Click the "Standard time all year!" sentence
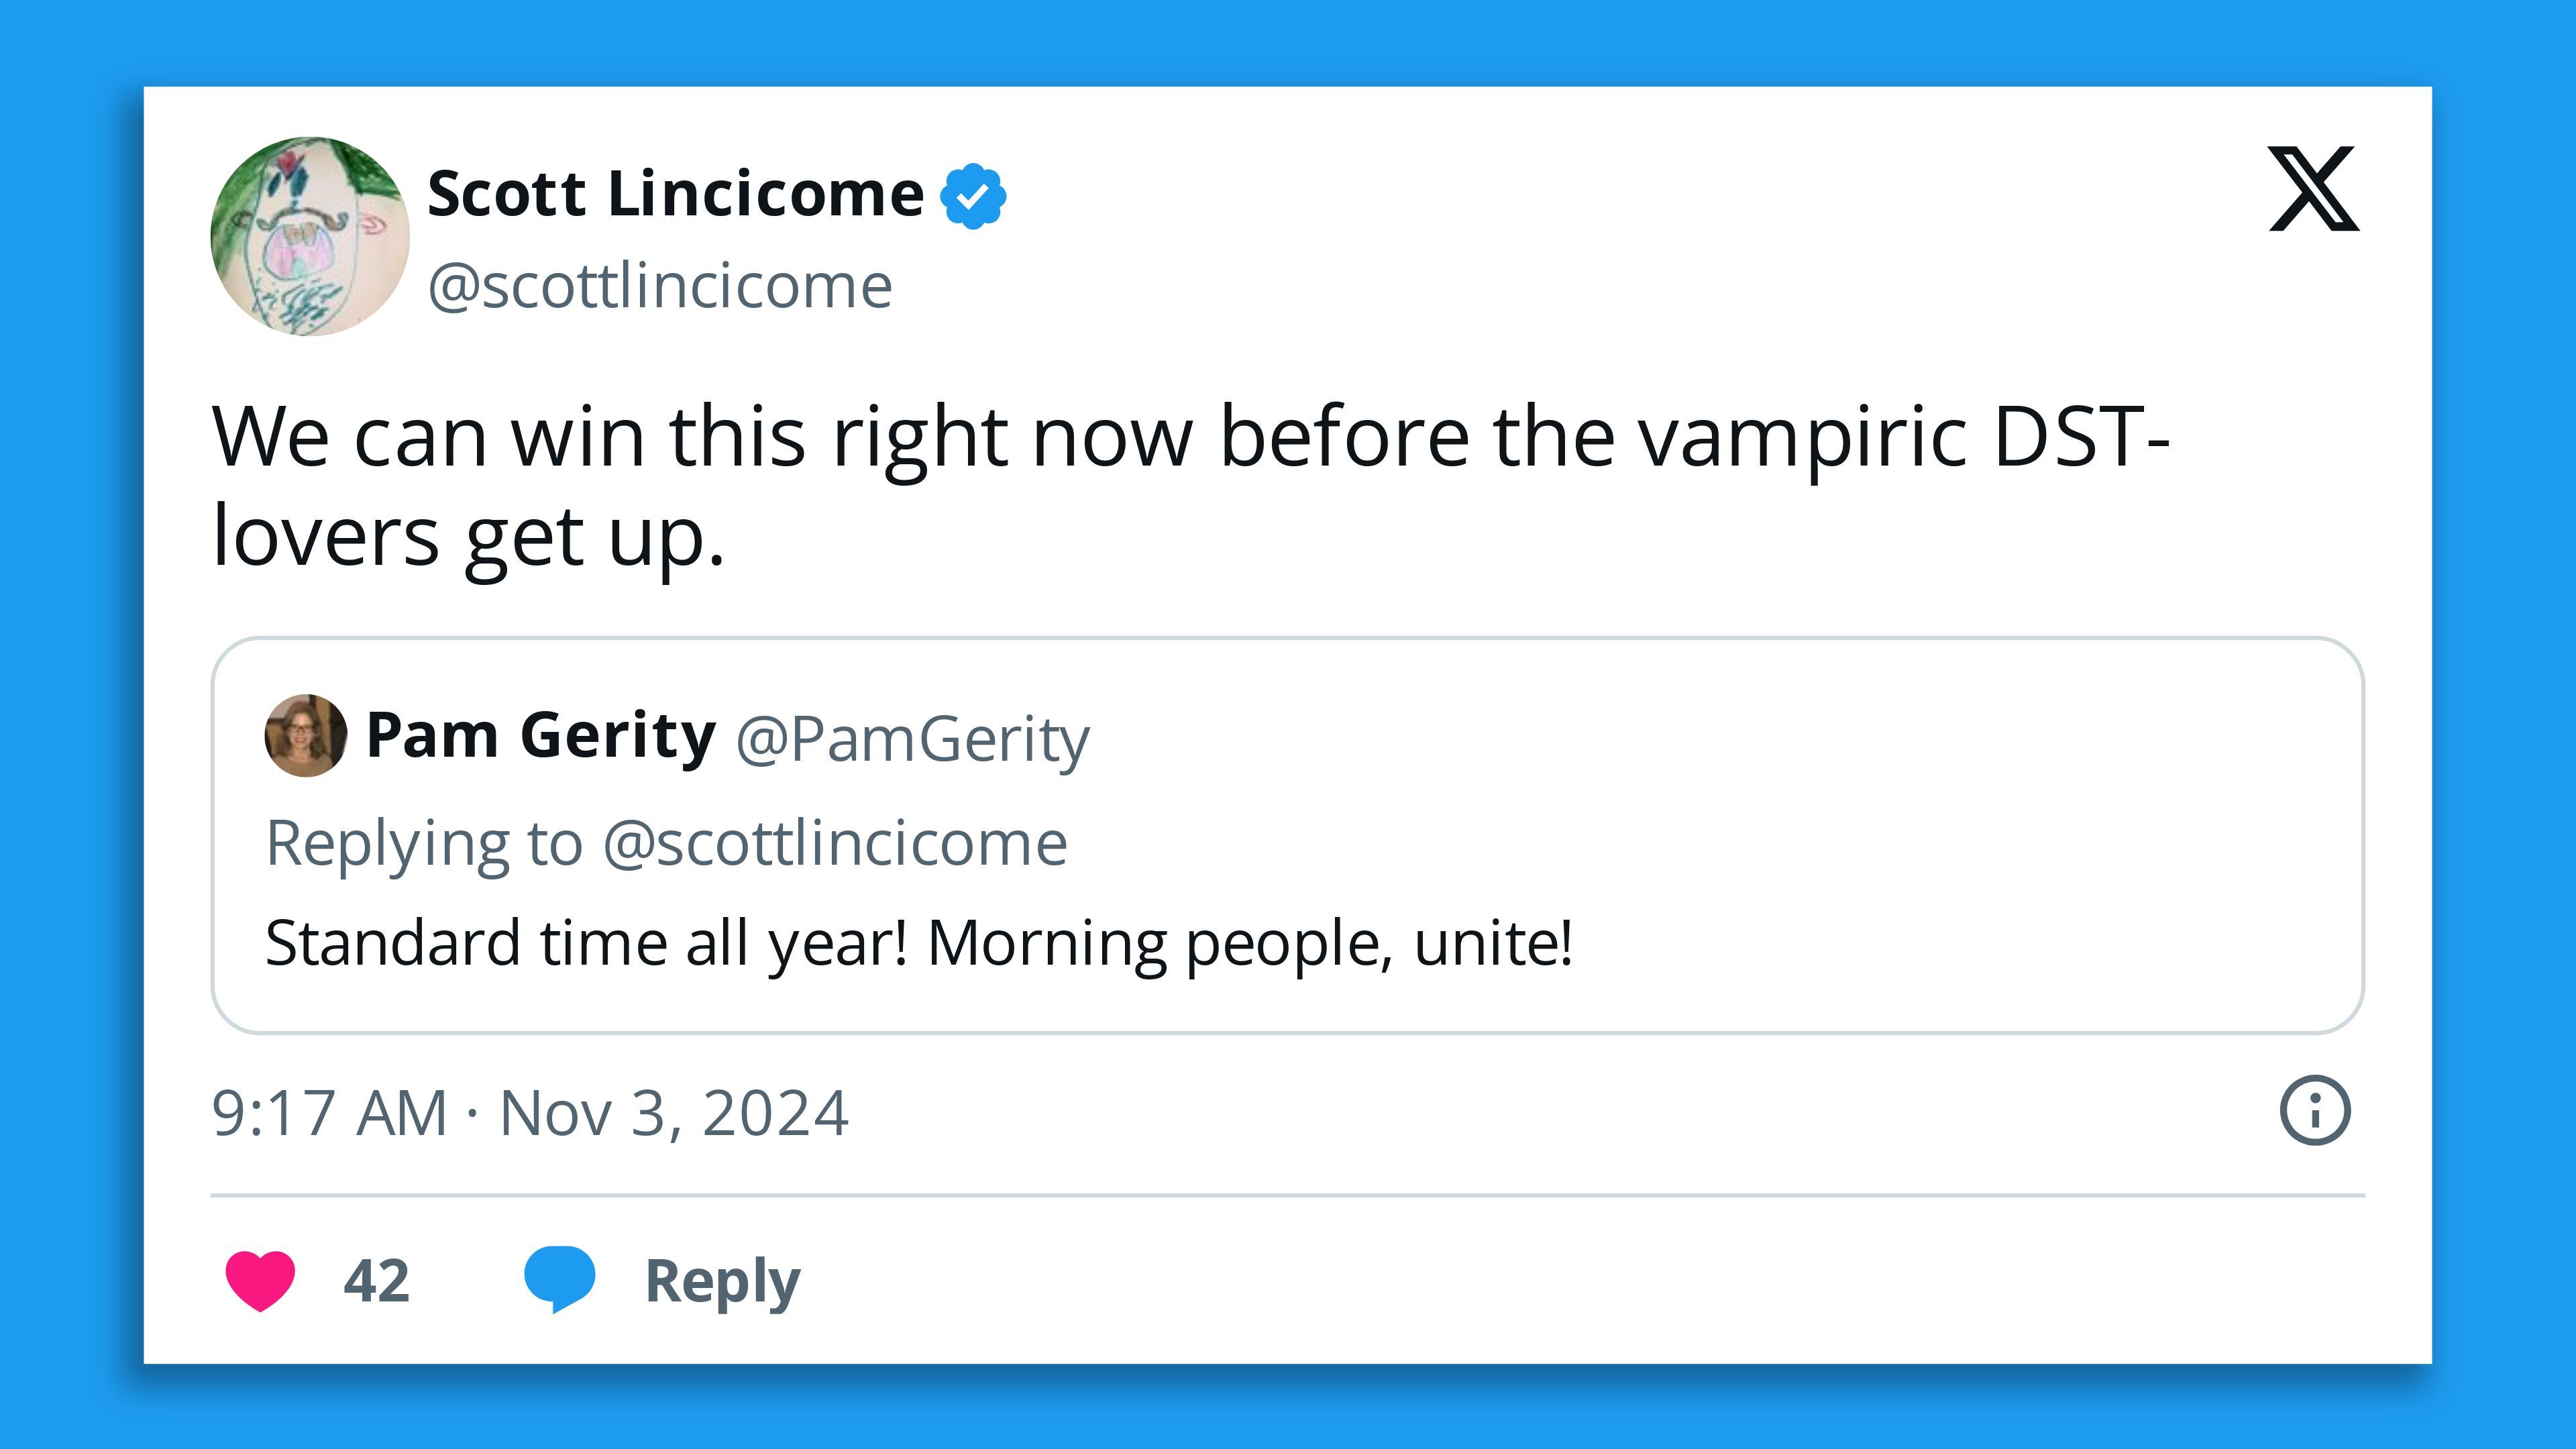 click(587, 944)
